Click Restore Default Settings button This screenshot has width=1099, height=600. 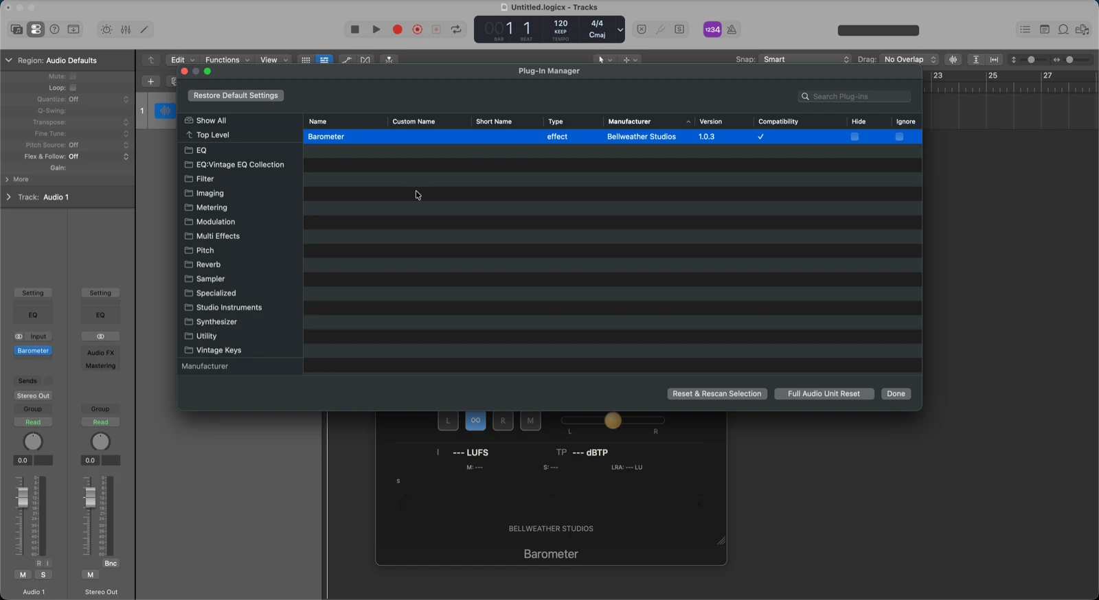pos(236,95)
